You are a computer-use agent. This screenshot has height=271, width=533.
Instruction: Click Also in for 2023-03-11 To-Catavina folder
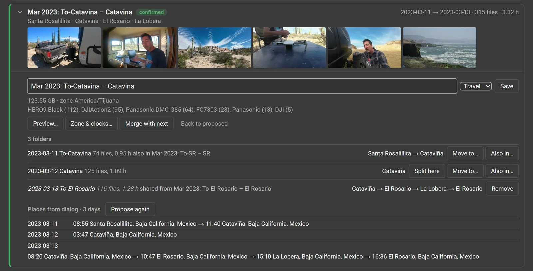(x=502, y=153)
